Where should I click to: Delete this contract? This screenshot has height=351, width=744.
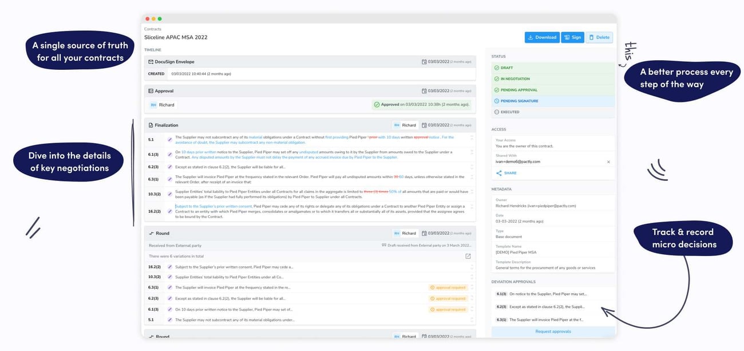599,37
